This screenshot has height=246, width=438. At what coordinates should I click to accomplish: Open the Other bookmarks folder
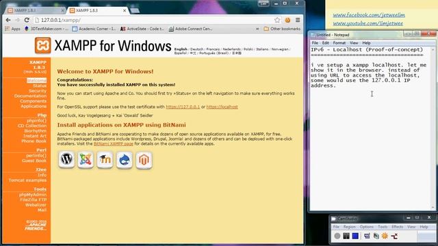pyautogui.click(x=282, y=29)
